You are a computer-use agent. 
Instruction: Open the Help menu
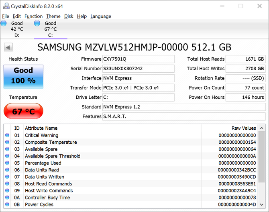coord(82,16)
